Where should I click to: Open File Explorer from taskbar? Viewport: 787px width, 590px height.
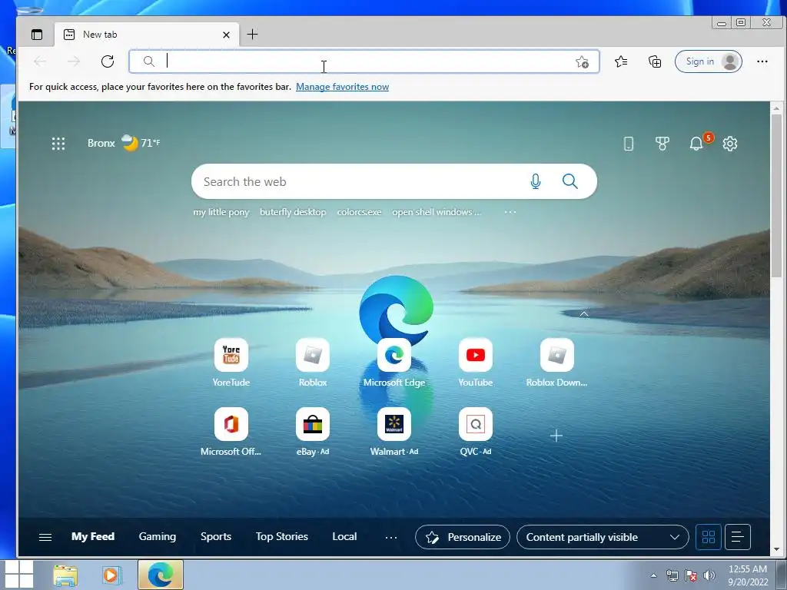point(65,575)
